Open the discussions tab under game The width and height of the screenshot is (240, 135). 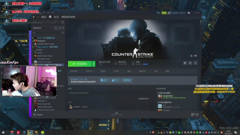point(116,71)
